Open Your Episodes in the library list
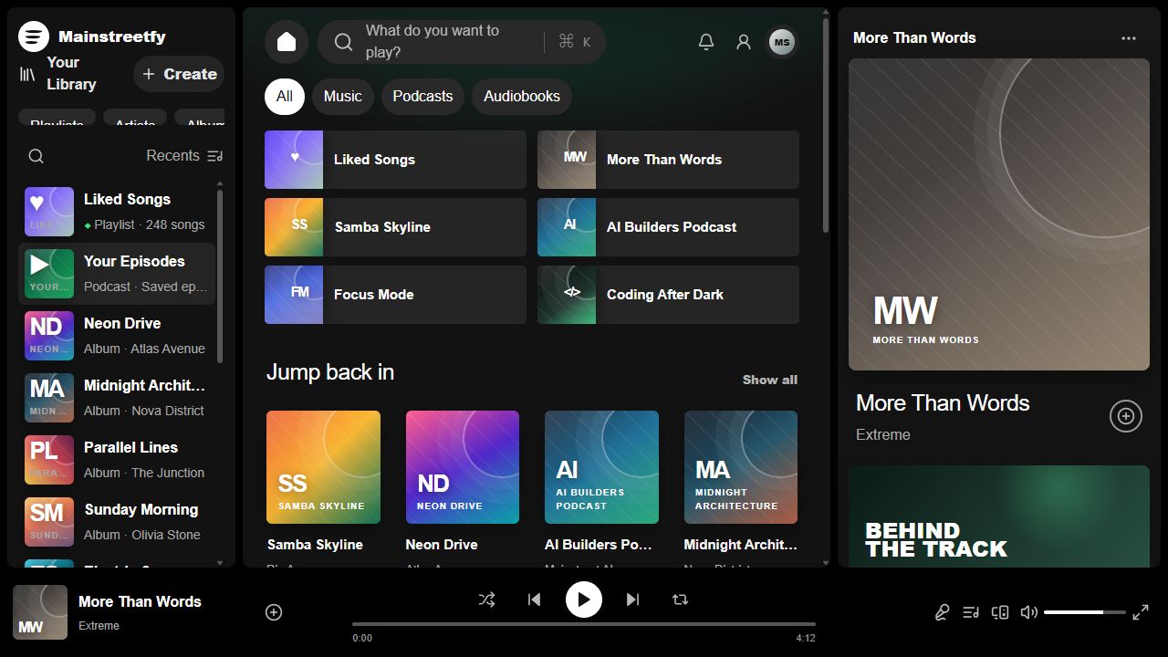 [117, 274]
